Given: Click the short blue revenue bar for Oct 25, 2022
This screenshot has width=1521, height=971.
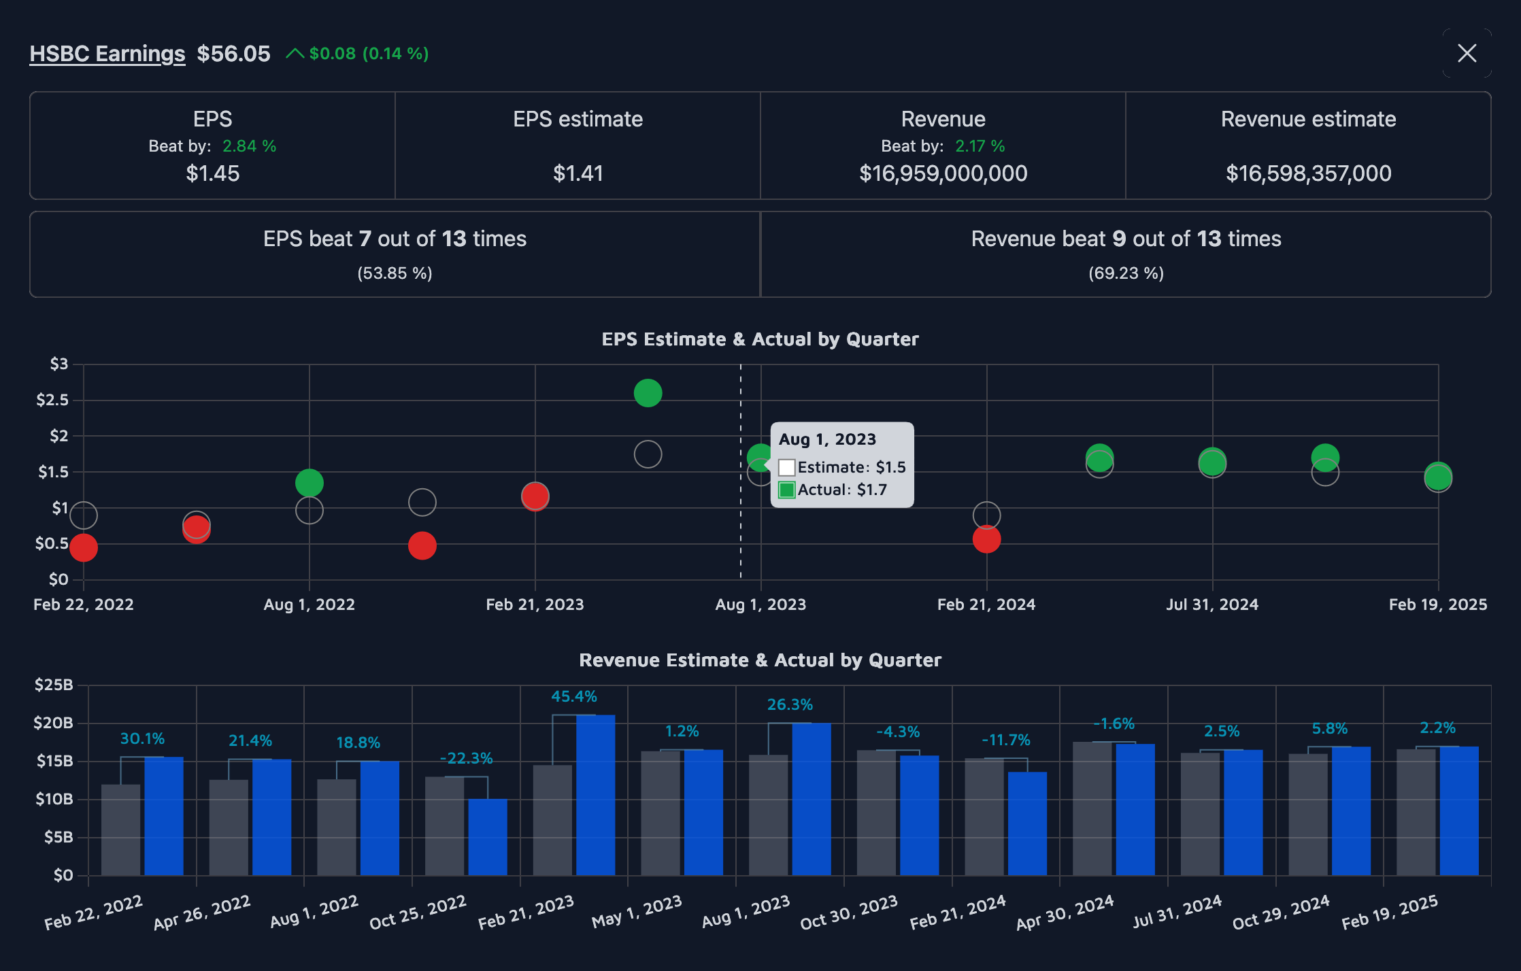Looking at the screenshot, I should click(488, 837).
